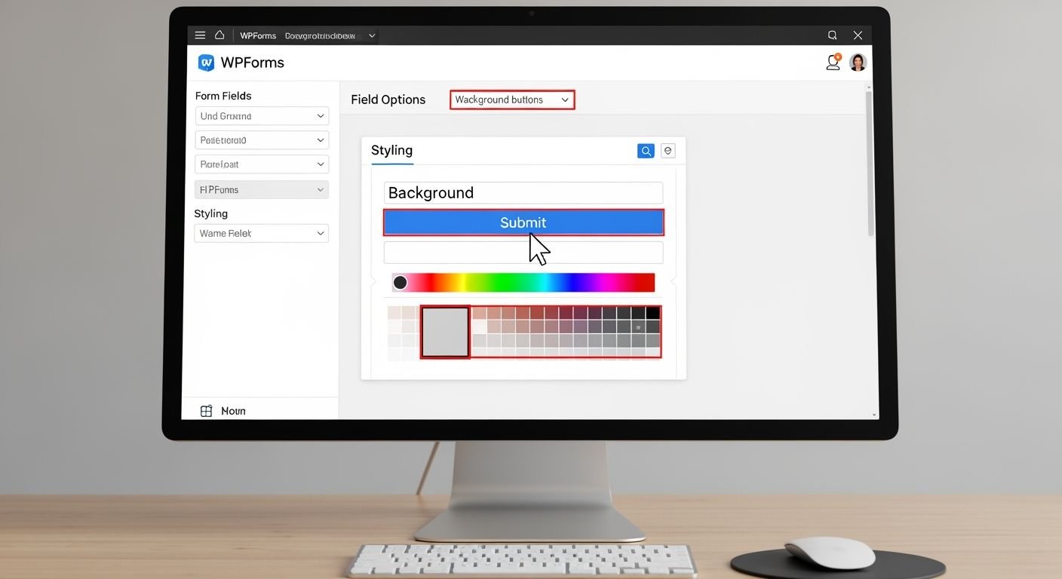Select the large gray color swatch

click(445, 332)
